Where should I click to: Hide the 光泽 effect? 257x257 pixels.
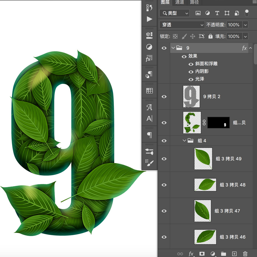191,79
